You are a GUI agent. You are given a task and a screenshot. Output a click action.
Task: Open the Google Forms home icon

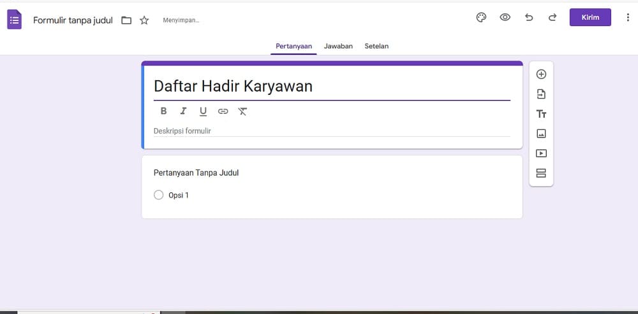pyautogui.click(x=14, y=20)
